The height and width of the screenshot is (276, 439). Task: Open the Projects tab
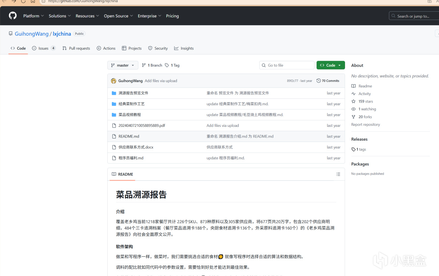click(x=132, y=48)
